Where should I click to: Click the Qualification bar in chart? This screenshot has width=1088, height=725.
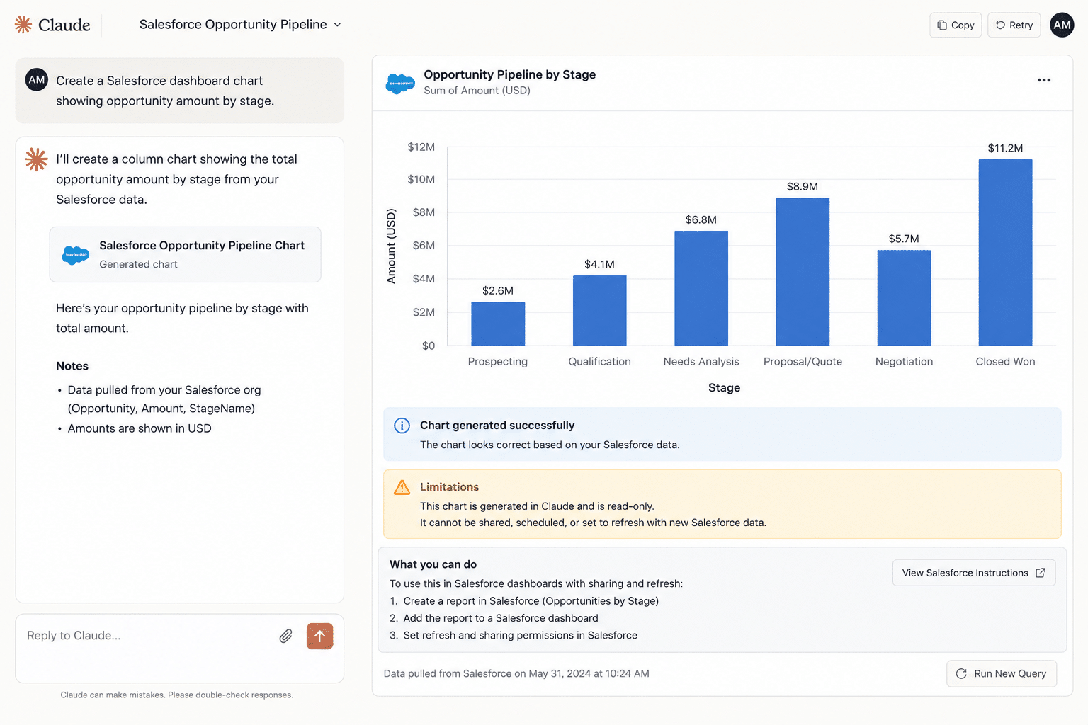tap(599, 310)
